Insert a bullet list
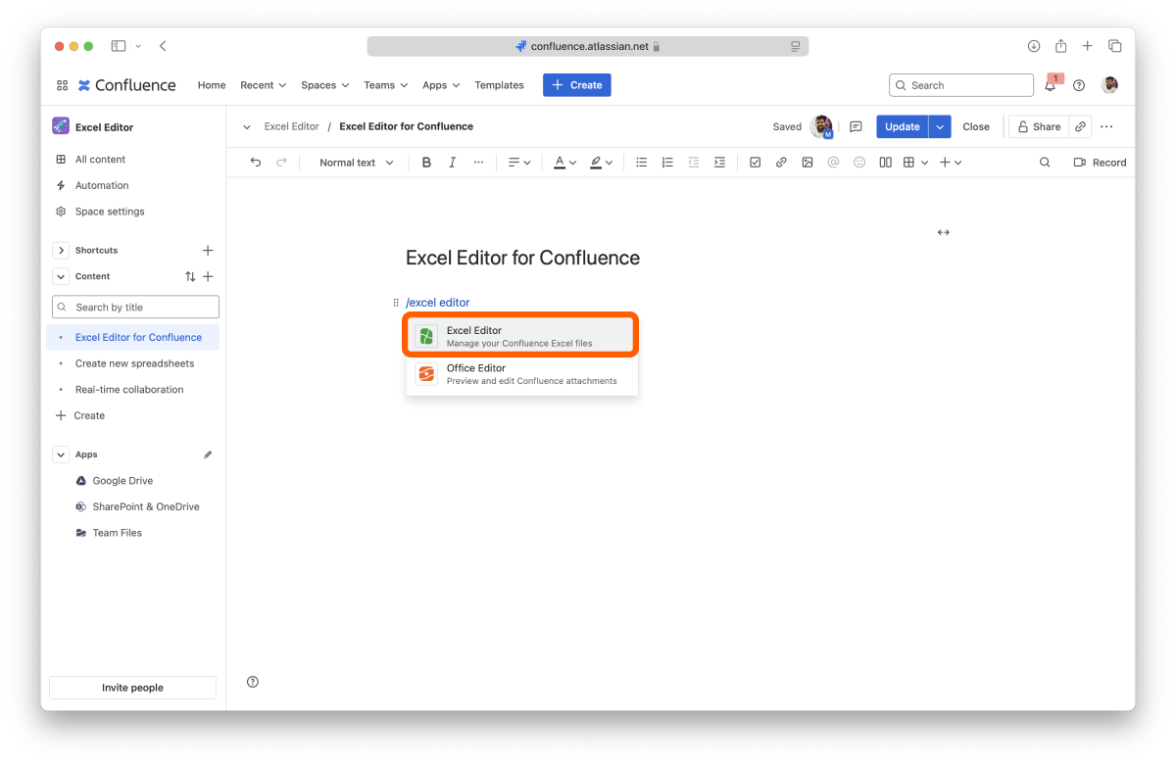This screenshot has width=1176, height=764. [x=642, y=163]
